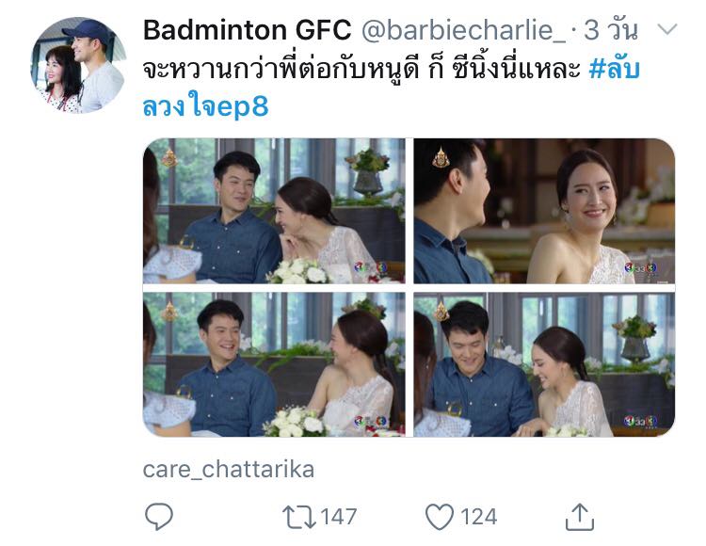
Task: View the top-left photo of the couple
Action: [274, 211]
